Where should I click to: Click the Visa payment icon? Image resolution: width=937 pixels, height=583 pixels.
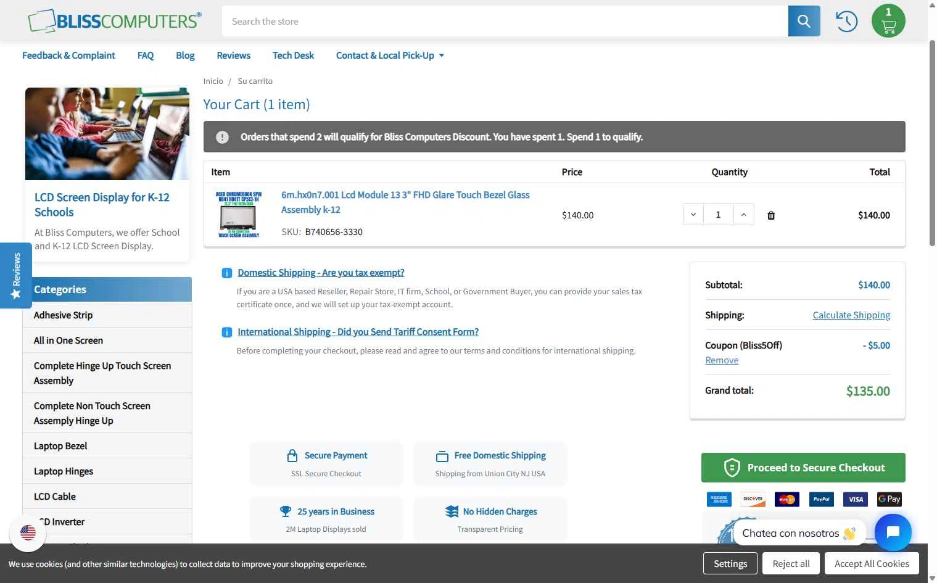(856, 499)
